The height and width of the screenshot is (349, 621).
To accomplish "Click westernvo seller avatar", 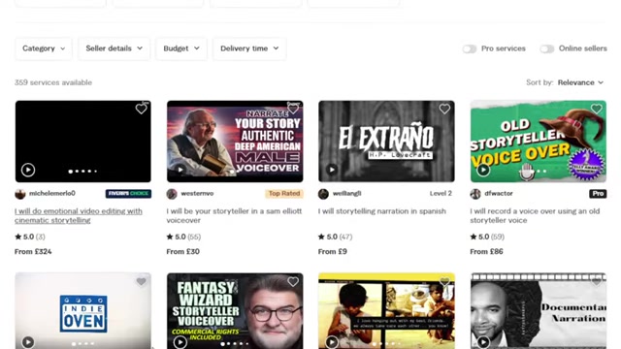I will tap(172, 194).
